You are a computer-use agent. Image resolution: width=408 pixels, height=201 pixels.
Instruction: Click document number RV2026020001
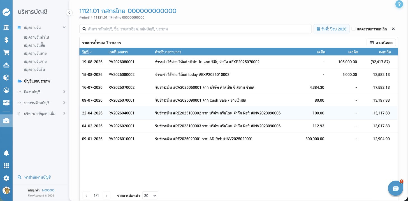pyautogui.click(x=121, y=126)
